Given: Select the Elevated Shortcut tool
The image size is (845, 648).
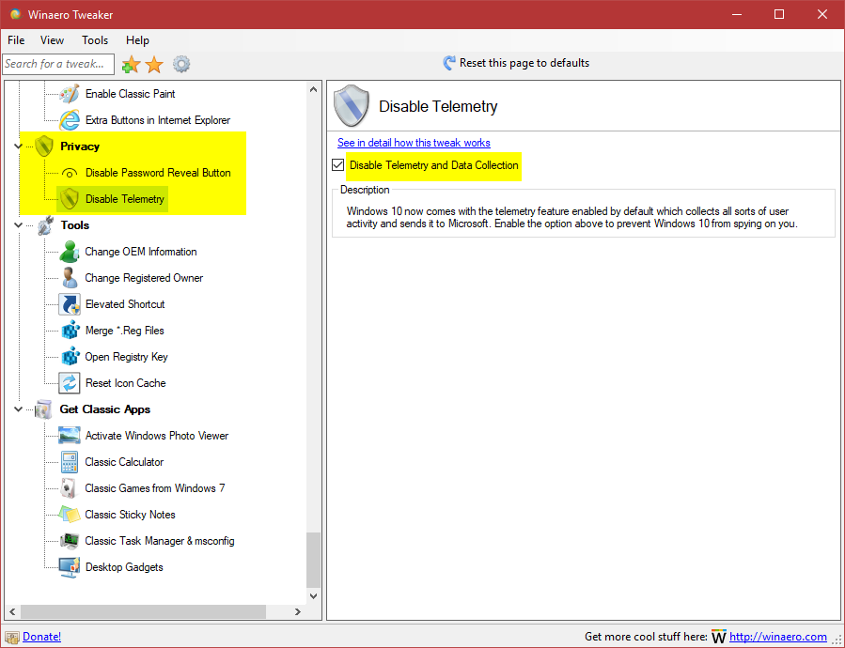Looking at the screenshot, I should pyautogui.click(x=123, y=303).
